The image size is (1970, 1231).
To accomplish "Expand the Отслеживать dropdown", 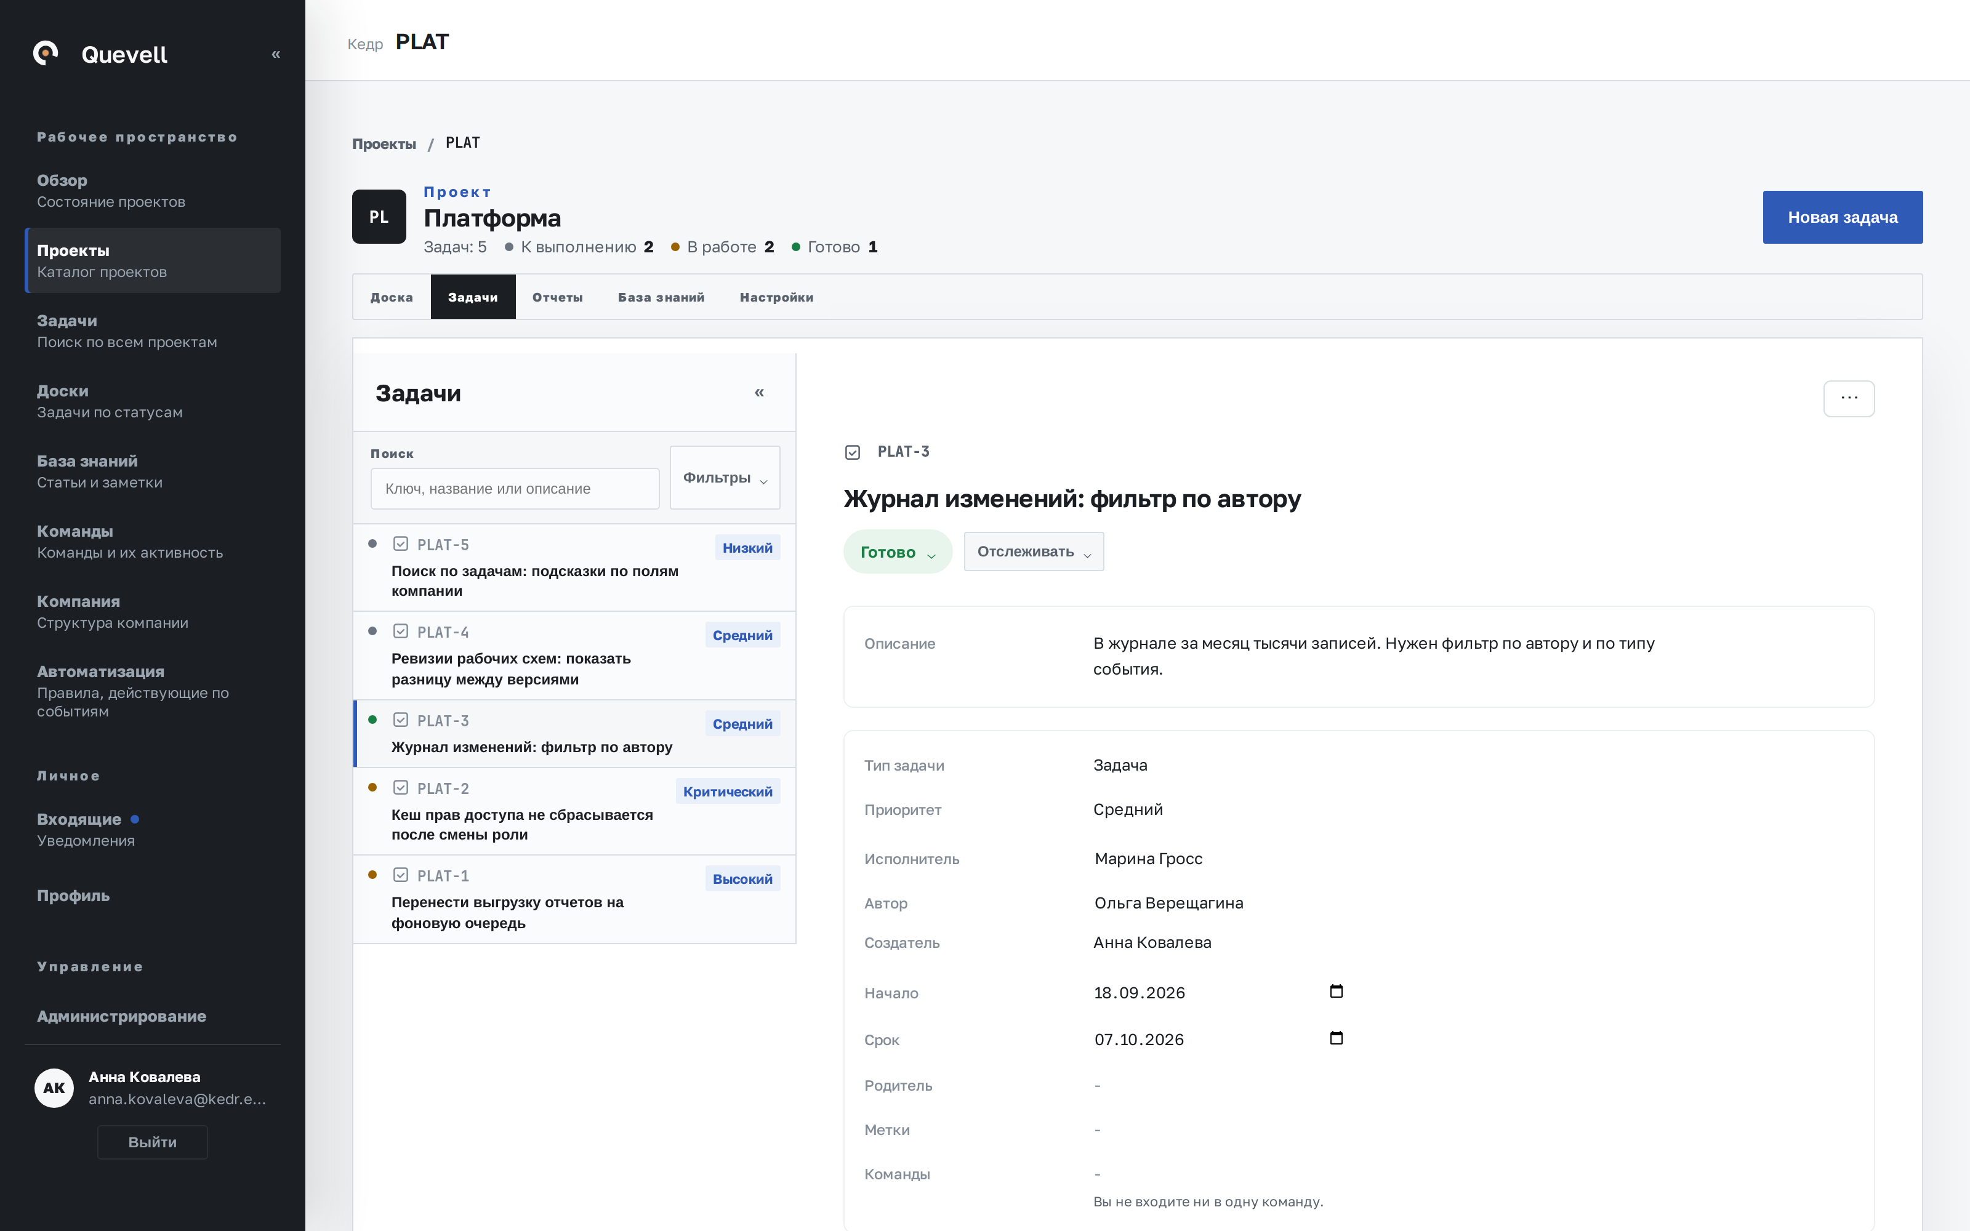I will 1034,552.
